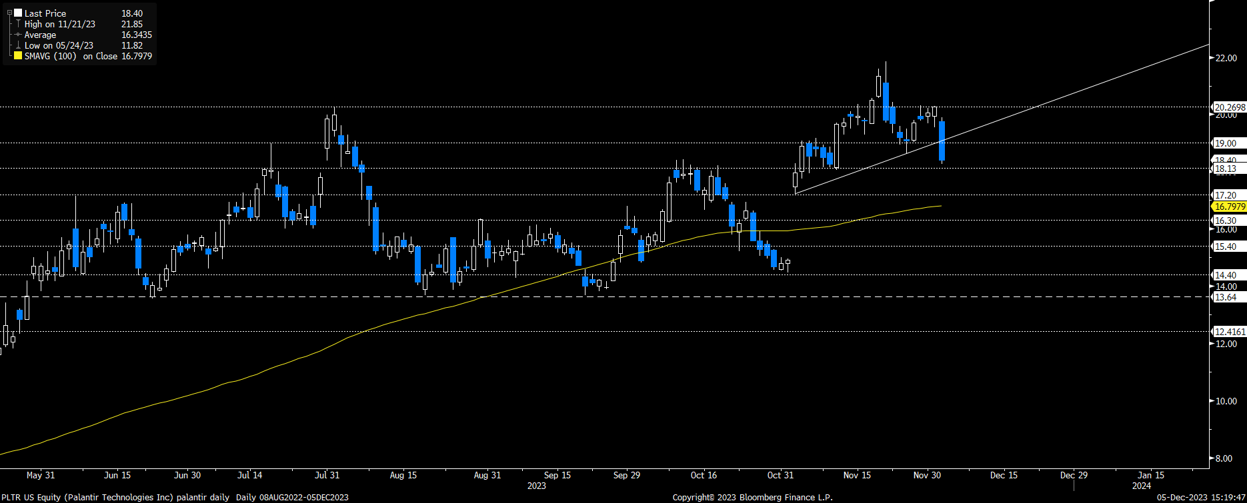Click the 'Jun 30' date axis label
1247x503 pixels.
(x=187, y=475)
